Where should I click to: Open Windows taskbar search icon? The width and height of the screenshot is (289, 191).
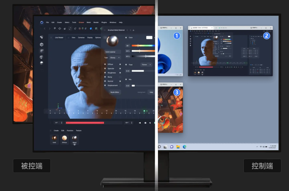click(160, 147)
